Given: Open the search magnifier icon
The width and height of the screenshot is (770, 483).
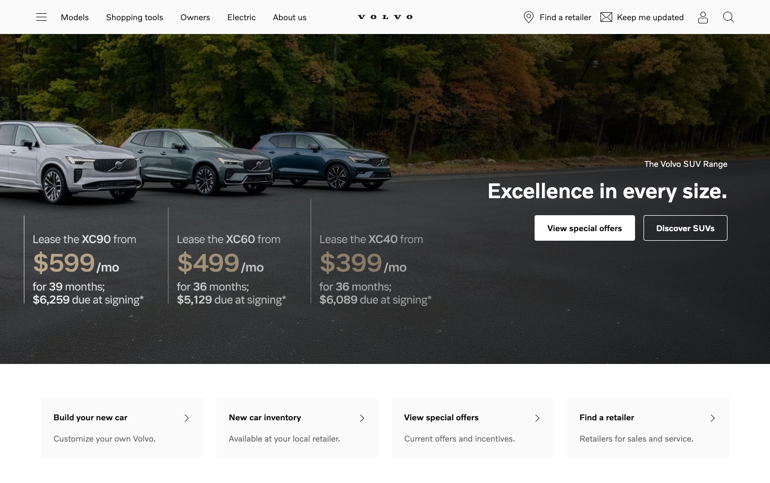Looking at the screenshot, I should click(729, 17).
